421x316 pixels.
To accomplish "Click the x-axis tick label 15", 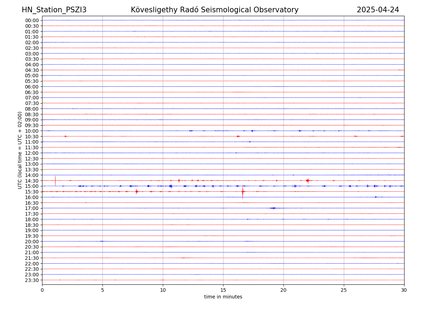I will 223,290.
